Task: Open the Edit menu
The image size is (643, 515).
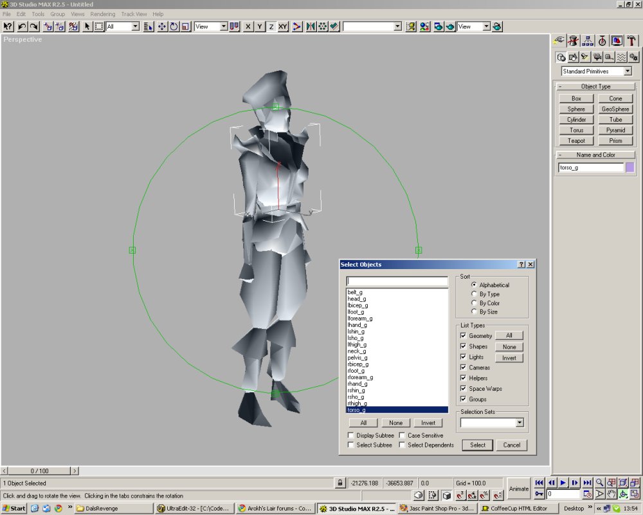Action: 21,14
